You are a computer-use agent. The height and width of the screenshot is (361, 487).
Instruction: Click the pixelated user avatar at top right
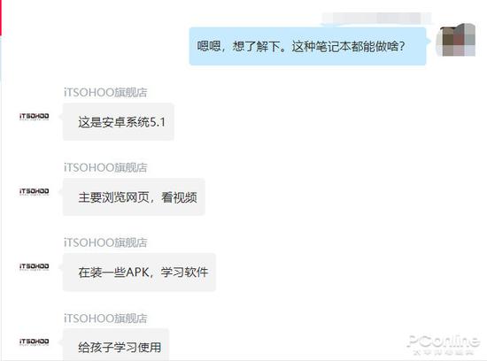click(x=456, y=41)
